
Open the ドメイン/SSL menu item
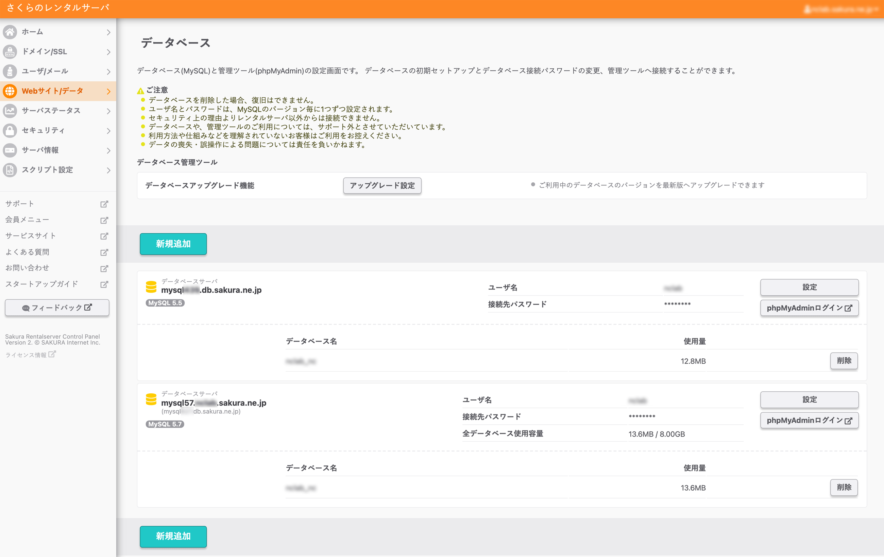click(58, 52)
